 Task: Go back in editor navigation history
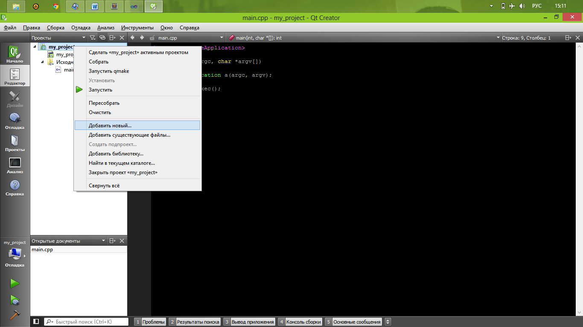click(x=133, y=37)
